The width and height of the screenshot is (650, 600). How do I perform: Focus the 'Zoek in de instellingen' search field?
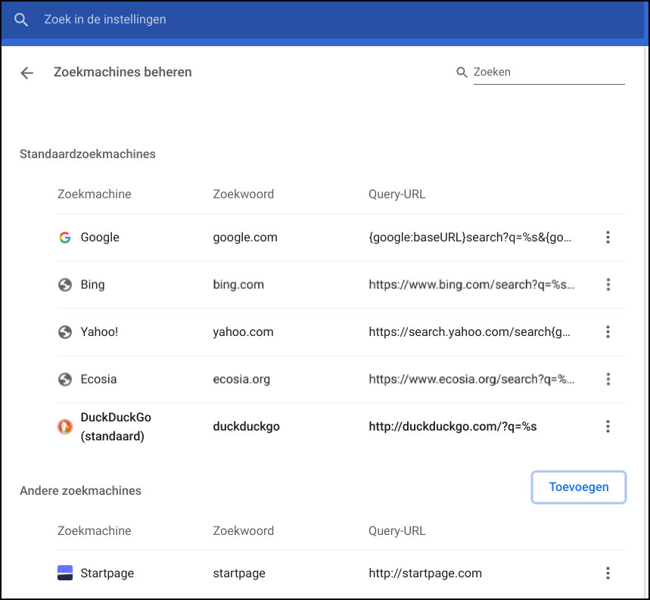(323, 20)
